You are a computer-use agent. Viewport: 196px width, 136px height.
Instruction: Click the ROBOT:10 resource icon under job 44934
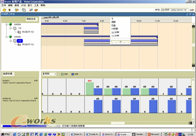click(x=19, y=32)
